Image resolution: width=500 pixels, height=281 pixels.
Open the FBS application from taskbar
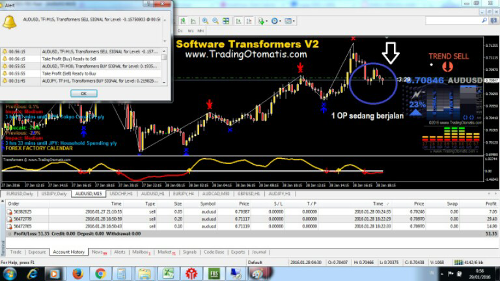pyautogui.click(x=214, y=274)
